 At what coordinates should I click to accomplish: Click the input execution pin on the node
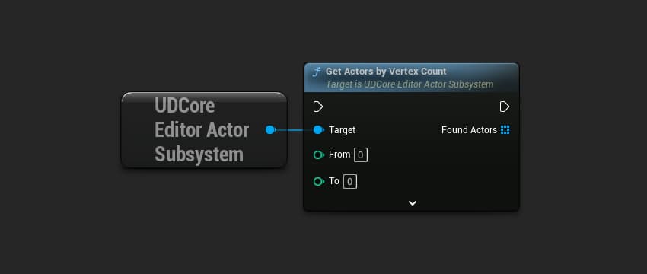317,107
